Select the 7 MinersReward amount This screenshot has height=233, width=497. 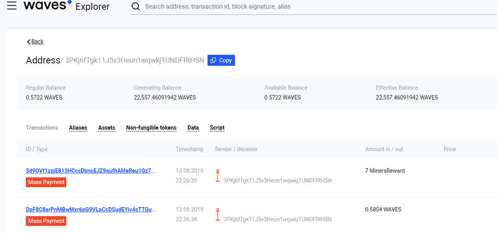tap(385, 171)
